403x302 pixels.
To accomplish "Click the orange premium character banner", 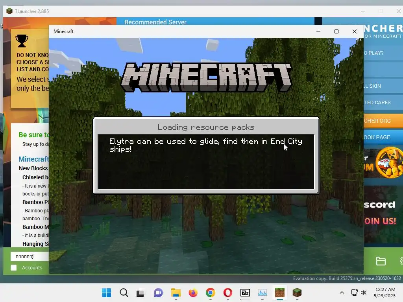I will (x=383, y=163).
